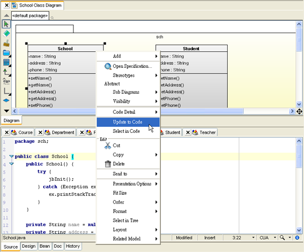Select the green diamond tool in palette

coord(7,34)
